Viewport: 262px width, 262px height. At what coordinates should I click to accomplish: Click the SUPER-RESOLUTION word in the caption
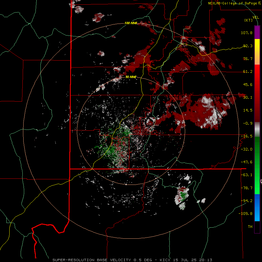tap(73, 260)
